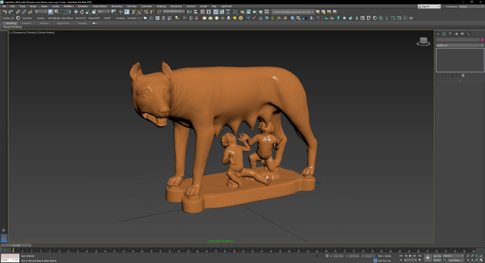
Task: Open the key mode 'Selected' dropdown
Action: point(453,256)
